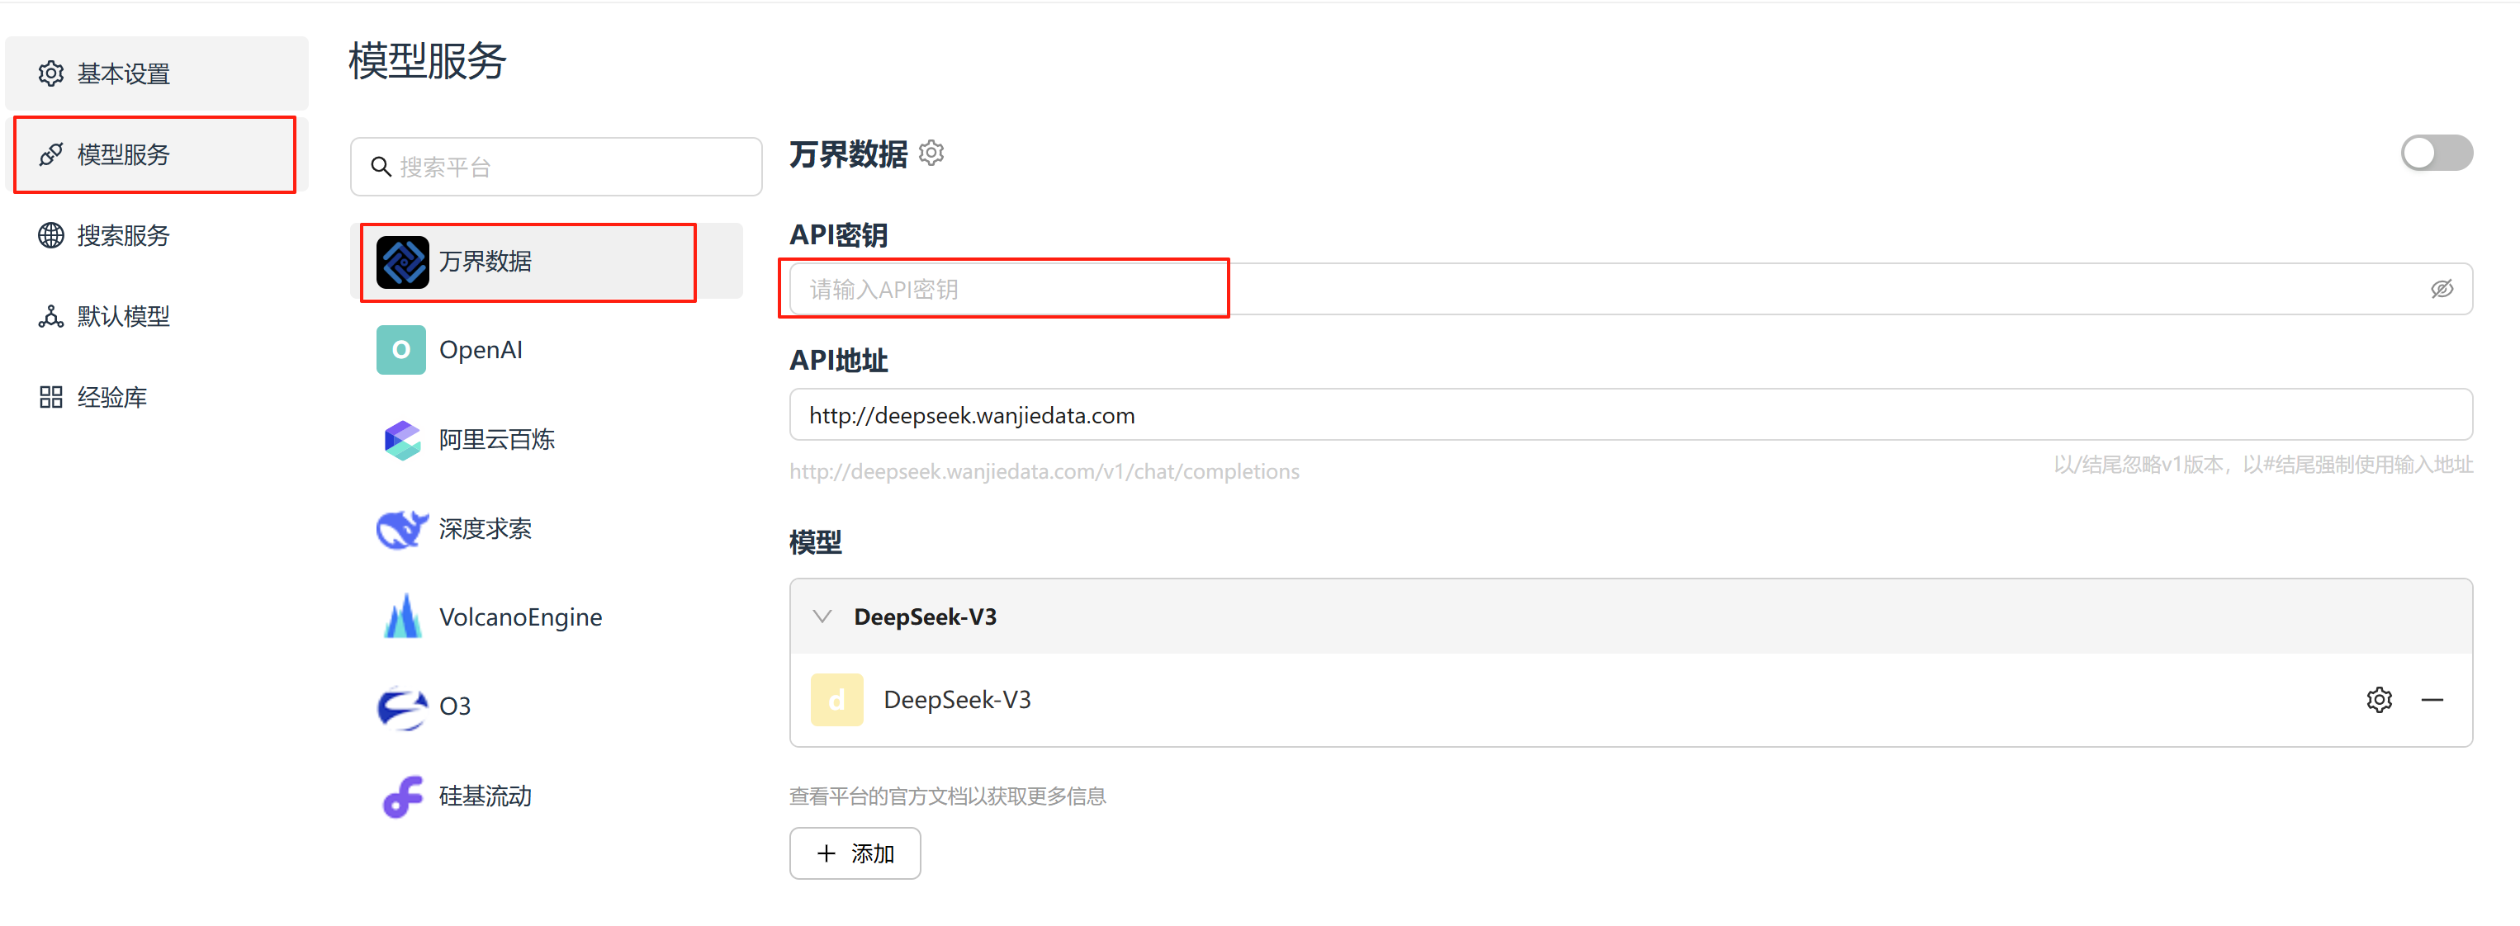Toggle the 万界数据 provider enable switch
Image resolution: width=2520 pixels, height=926 pixels.
pos(2436,154)
